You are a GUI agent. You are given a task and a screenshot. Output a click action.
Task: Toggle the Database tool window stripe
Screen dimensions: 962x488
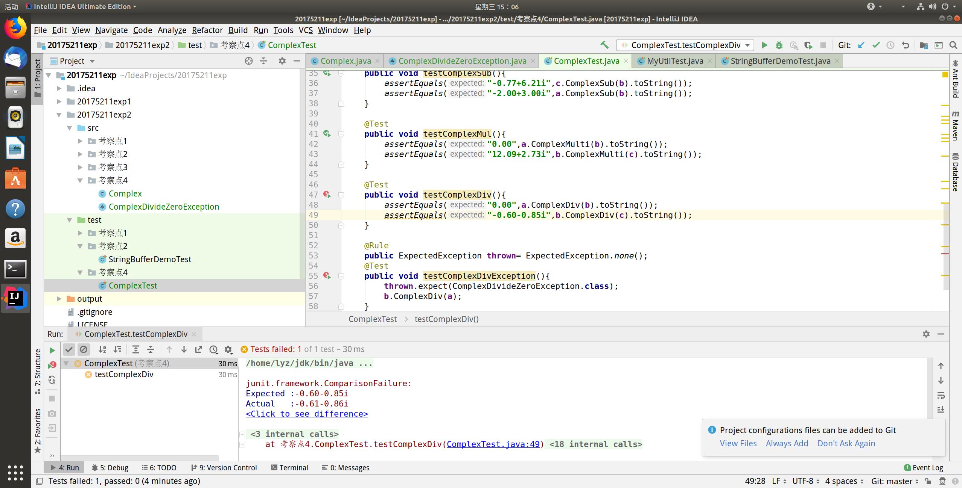tap(955, 172)
